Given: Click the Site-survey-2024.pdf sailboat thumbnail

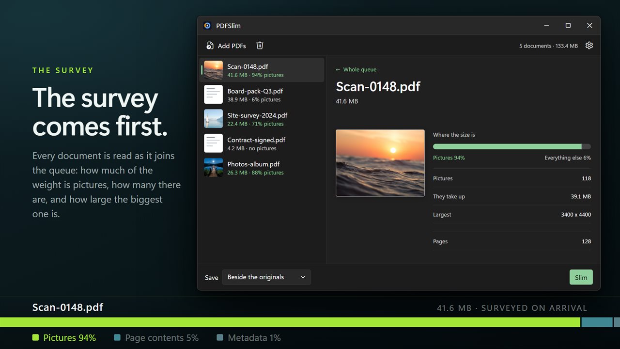Looking at the screenshot, I should pyautogui.click(x=213, y=119).
